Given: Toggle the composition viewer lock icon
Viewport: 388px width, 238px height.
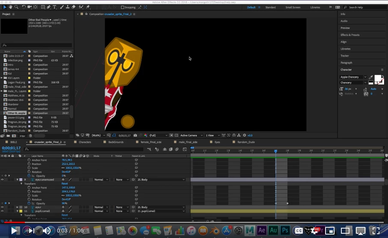Looking at the screenshot, I should [x=86, y=14].
